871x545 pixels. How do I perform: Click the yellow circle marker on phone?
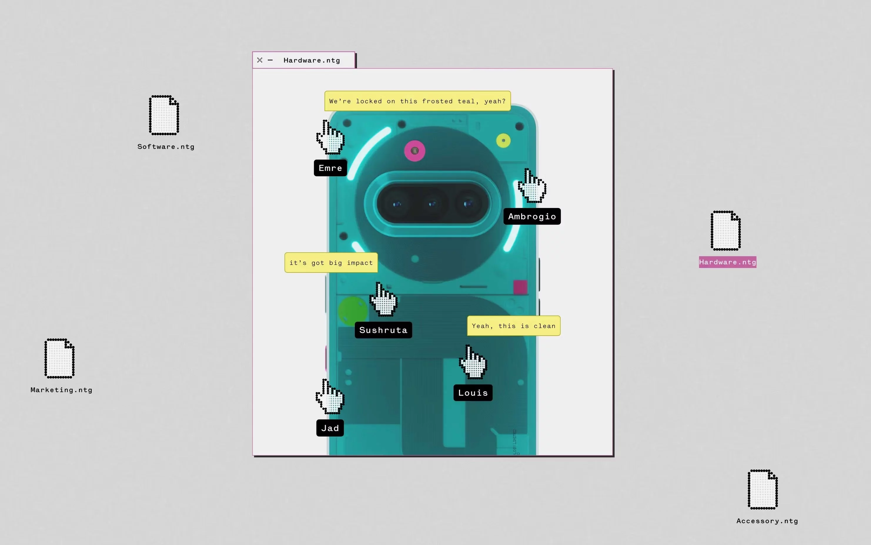click(x=503, y=140)
